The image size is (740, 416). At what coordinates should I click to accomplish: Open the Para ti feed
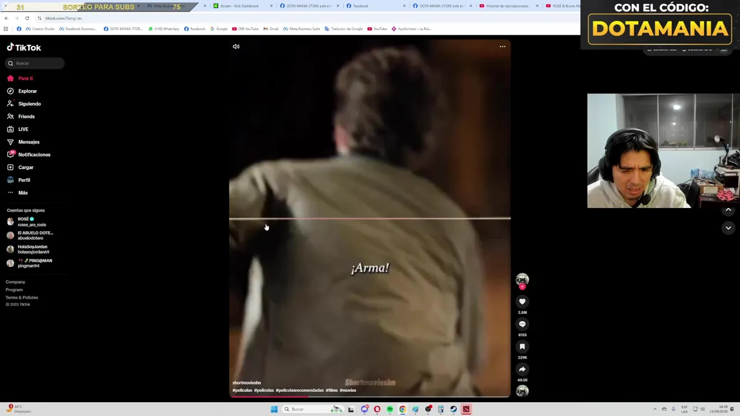point(20,78)
